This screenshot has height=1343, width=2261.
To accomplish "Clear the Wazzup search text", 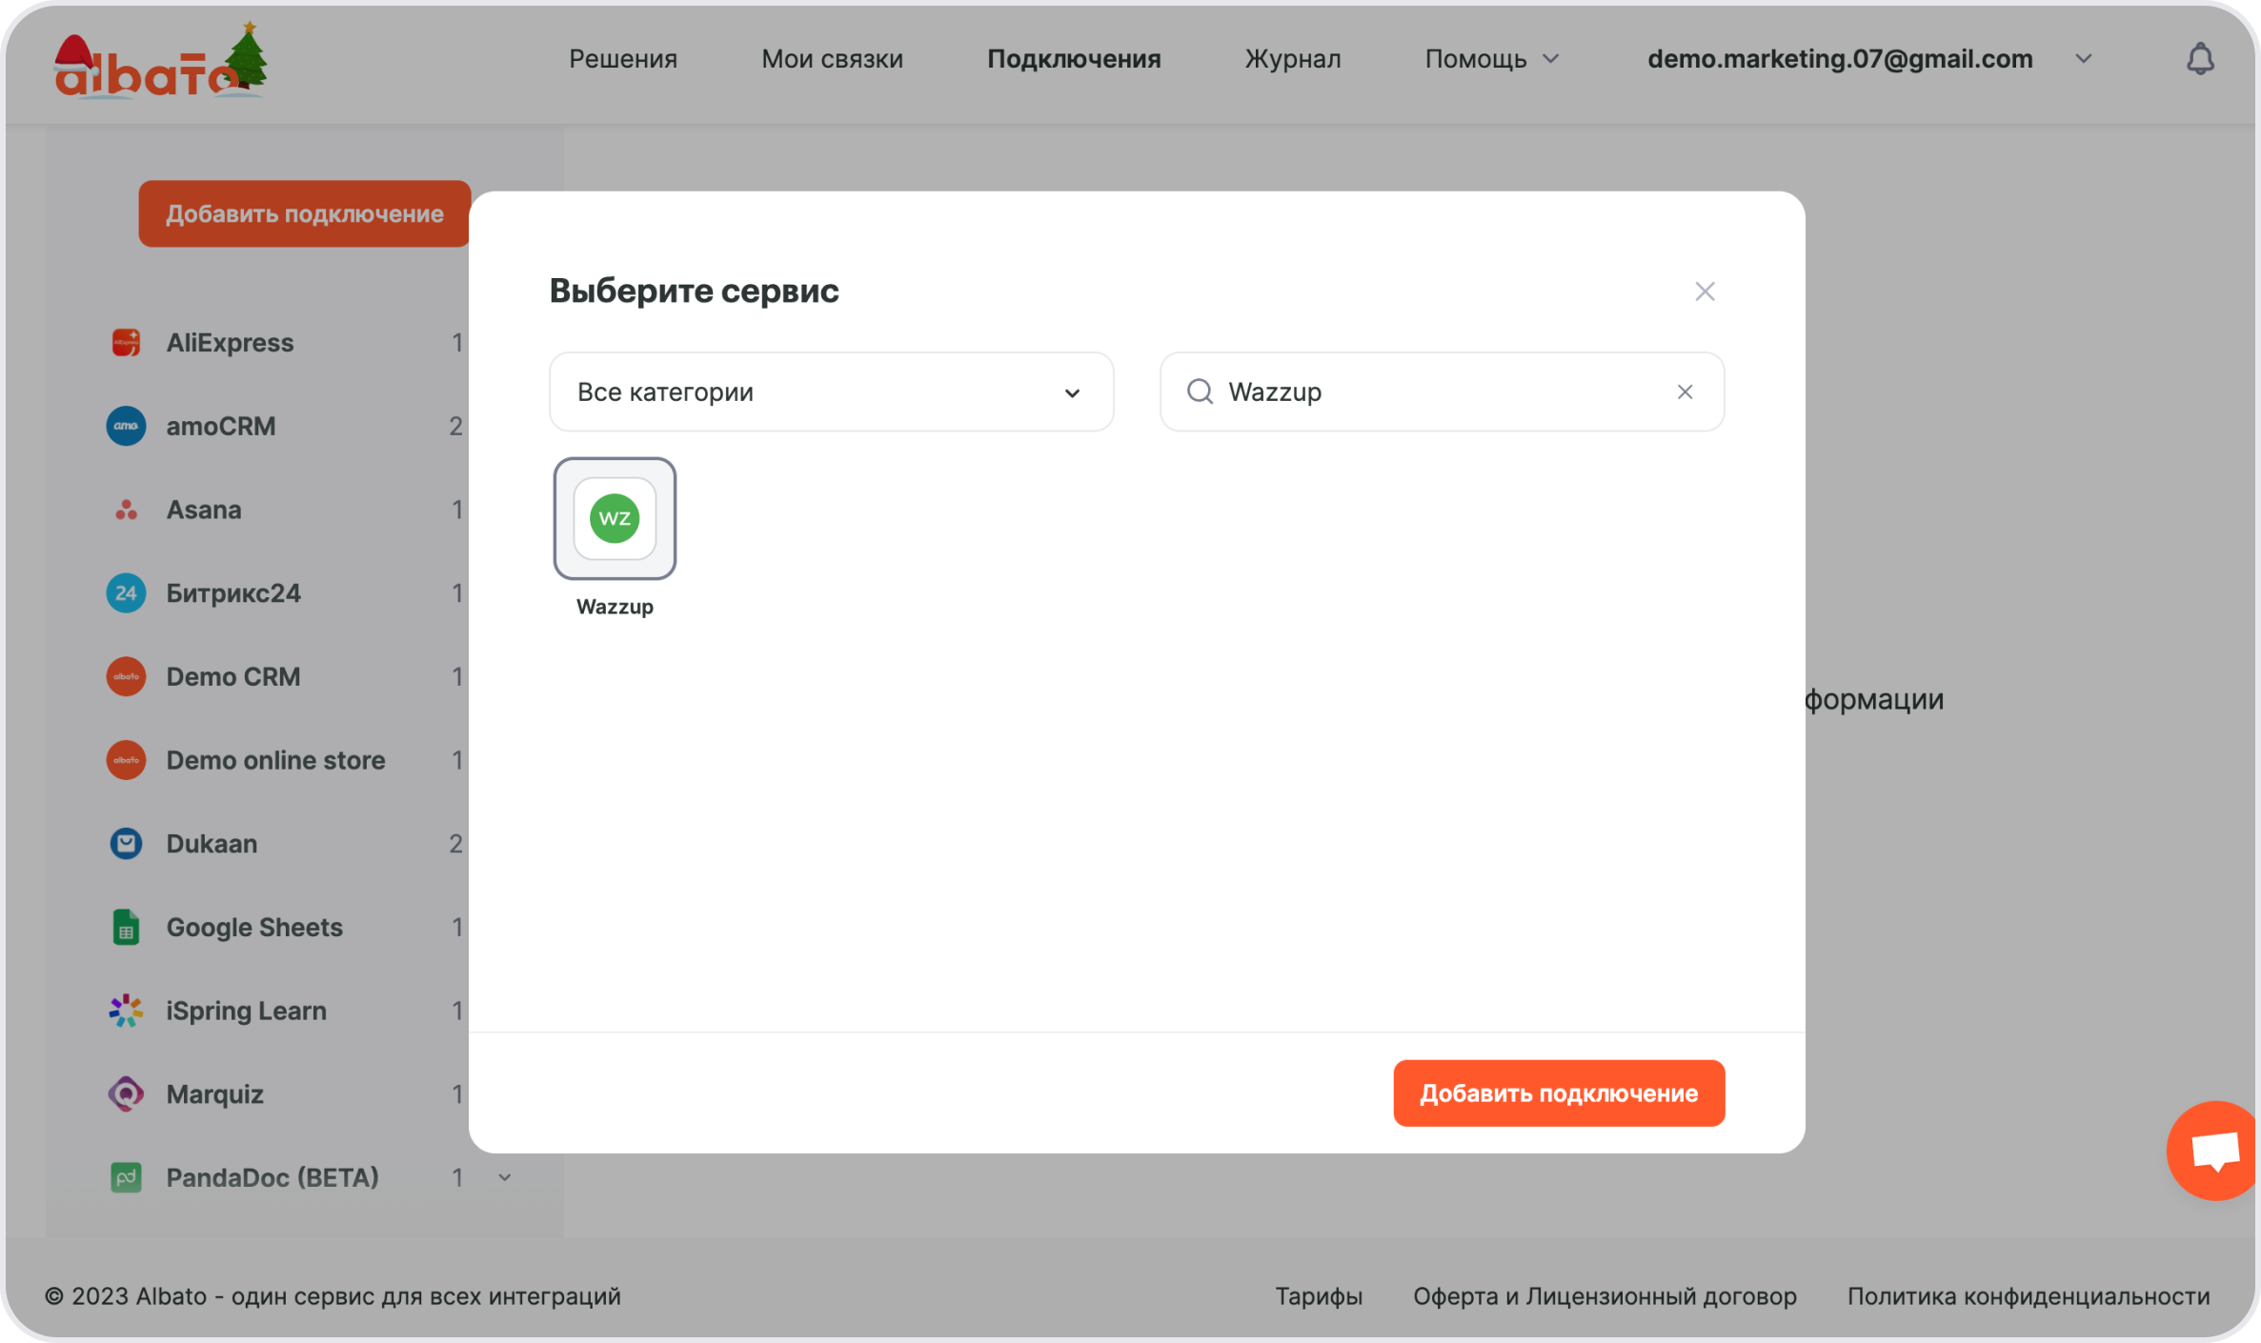I will [x=1685, y=391].
